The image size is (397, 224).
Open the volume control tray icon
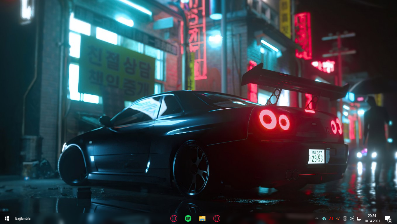(x=352, y=218)
